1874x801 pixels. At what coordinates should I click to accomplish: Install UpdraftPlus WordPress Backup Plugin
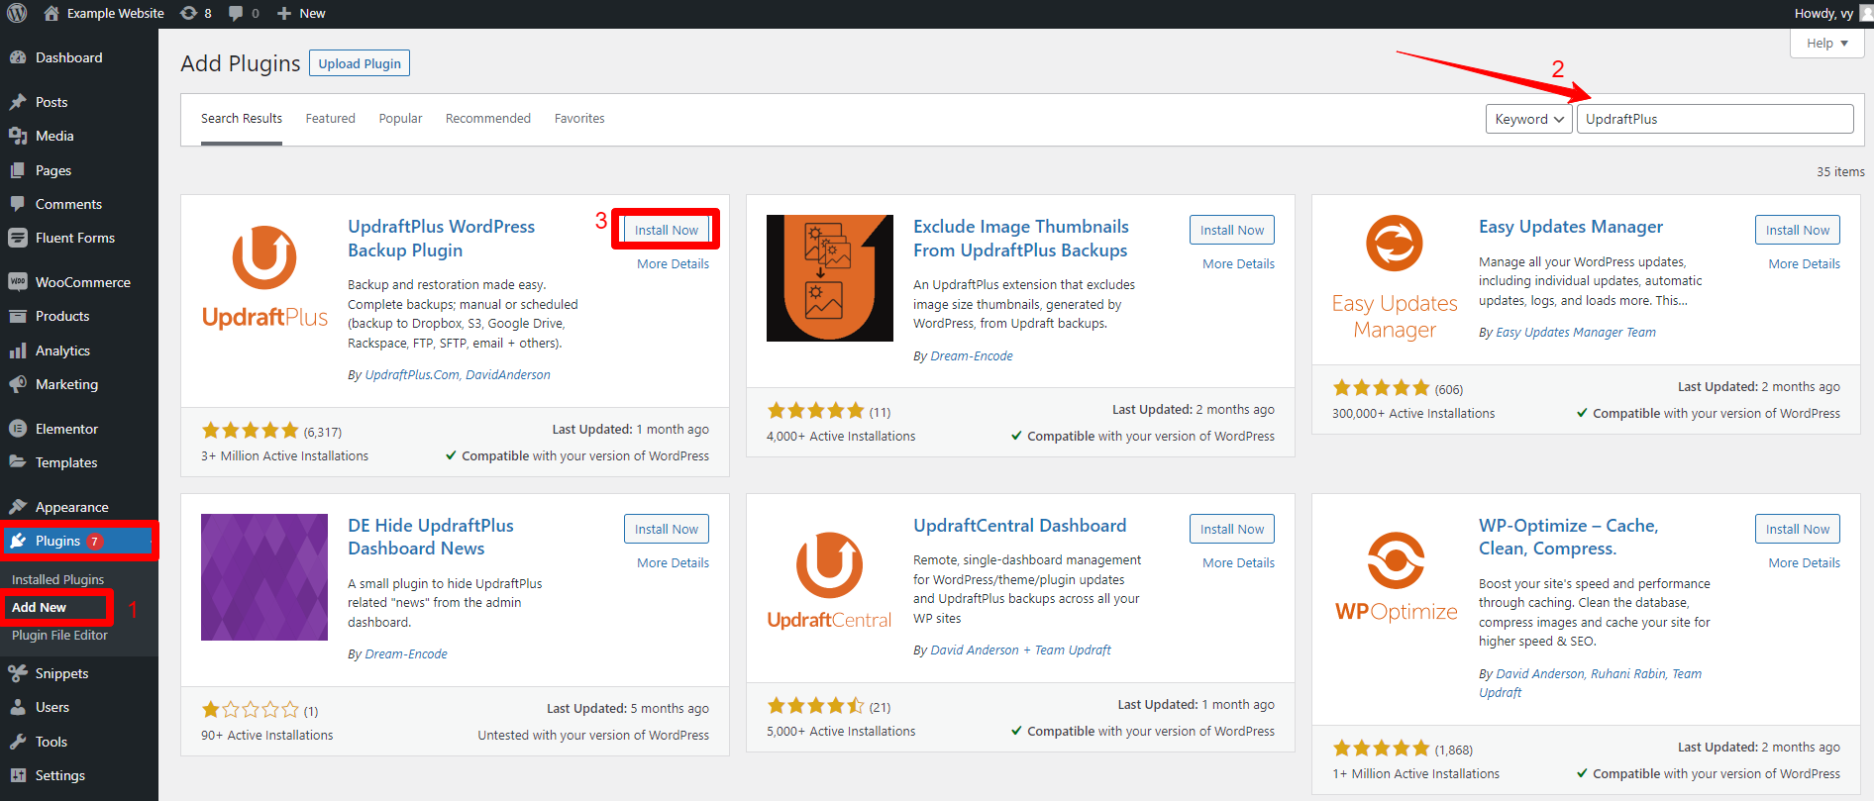[667, 230]
